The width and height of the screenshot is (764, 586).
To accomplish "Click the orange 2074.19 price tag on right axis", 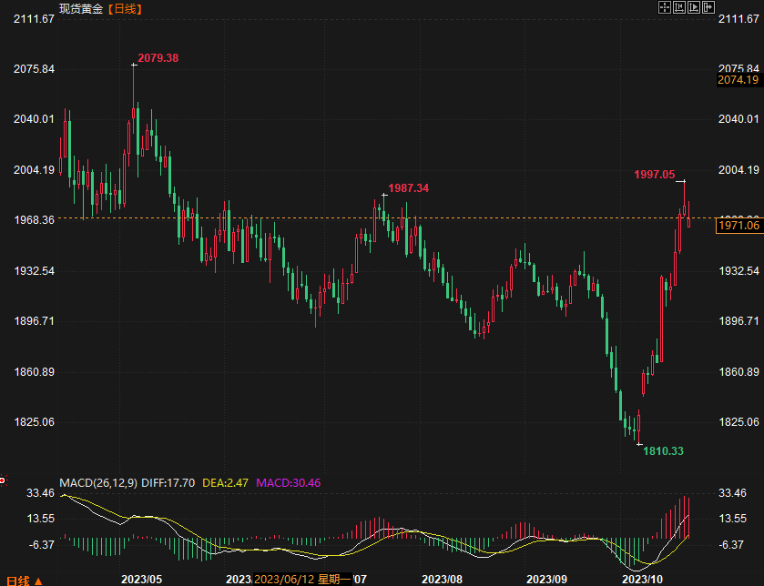I will pyautogui.click(x=739, y=80).
